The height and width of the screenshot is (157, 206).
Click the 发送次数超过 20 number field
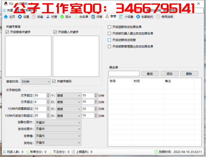coord(40,116)
